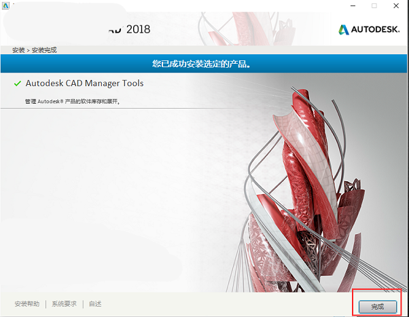Click the installer app icon in the title bar
This screenshot has height=317, width=409.
[x=5, y=5]
